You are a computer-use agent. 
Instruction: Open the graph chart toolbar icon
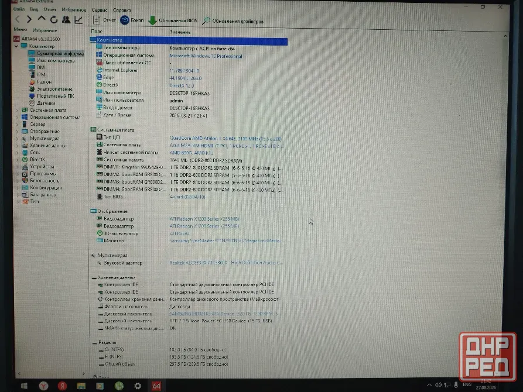[78, 20]
